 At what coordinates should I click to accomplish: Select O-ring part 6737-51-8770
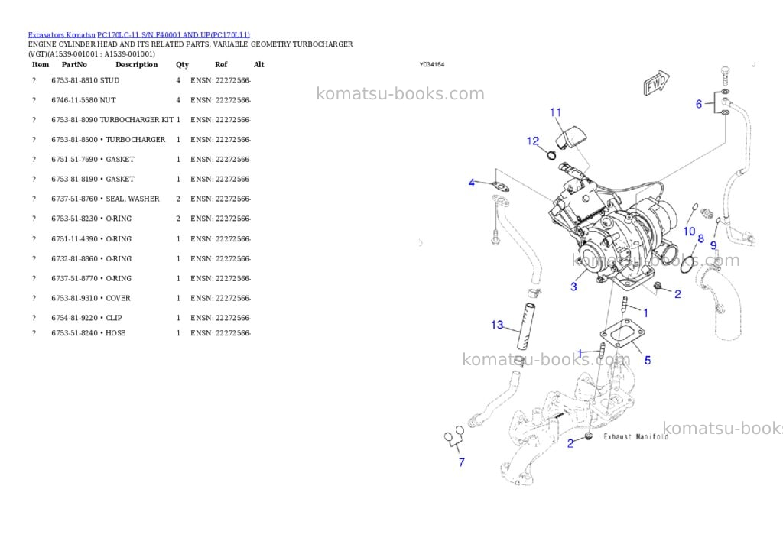pyautogui.click(x=92, y=278)
